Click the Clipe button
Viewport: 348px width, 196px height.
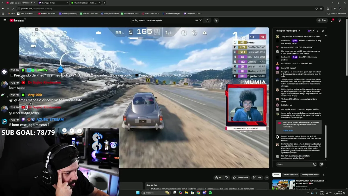257,177
